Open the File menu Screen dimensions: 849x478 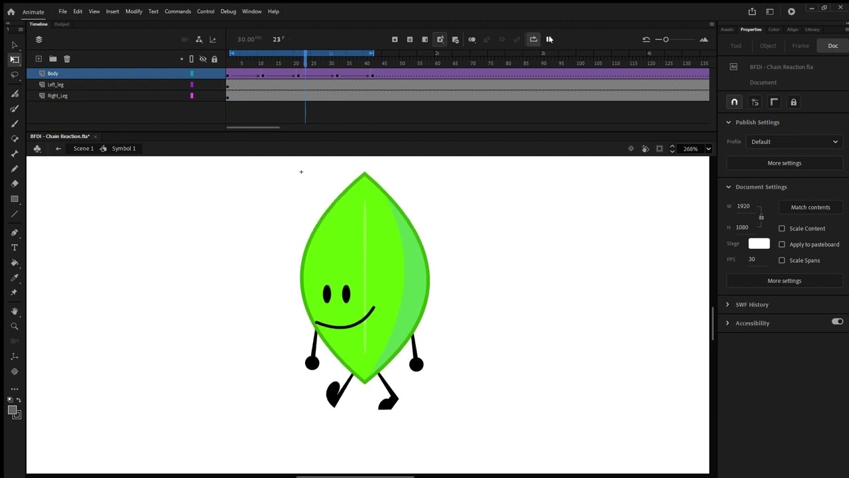62,11
